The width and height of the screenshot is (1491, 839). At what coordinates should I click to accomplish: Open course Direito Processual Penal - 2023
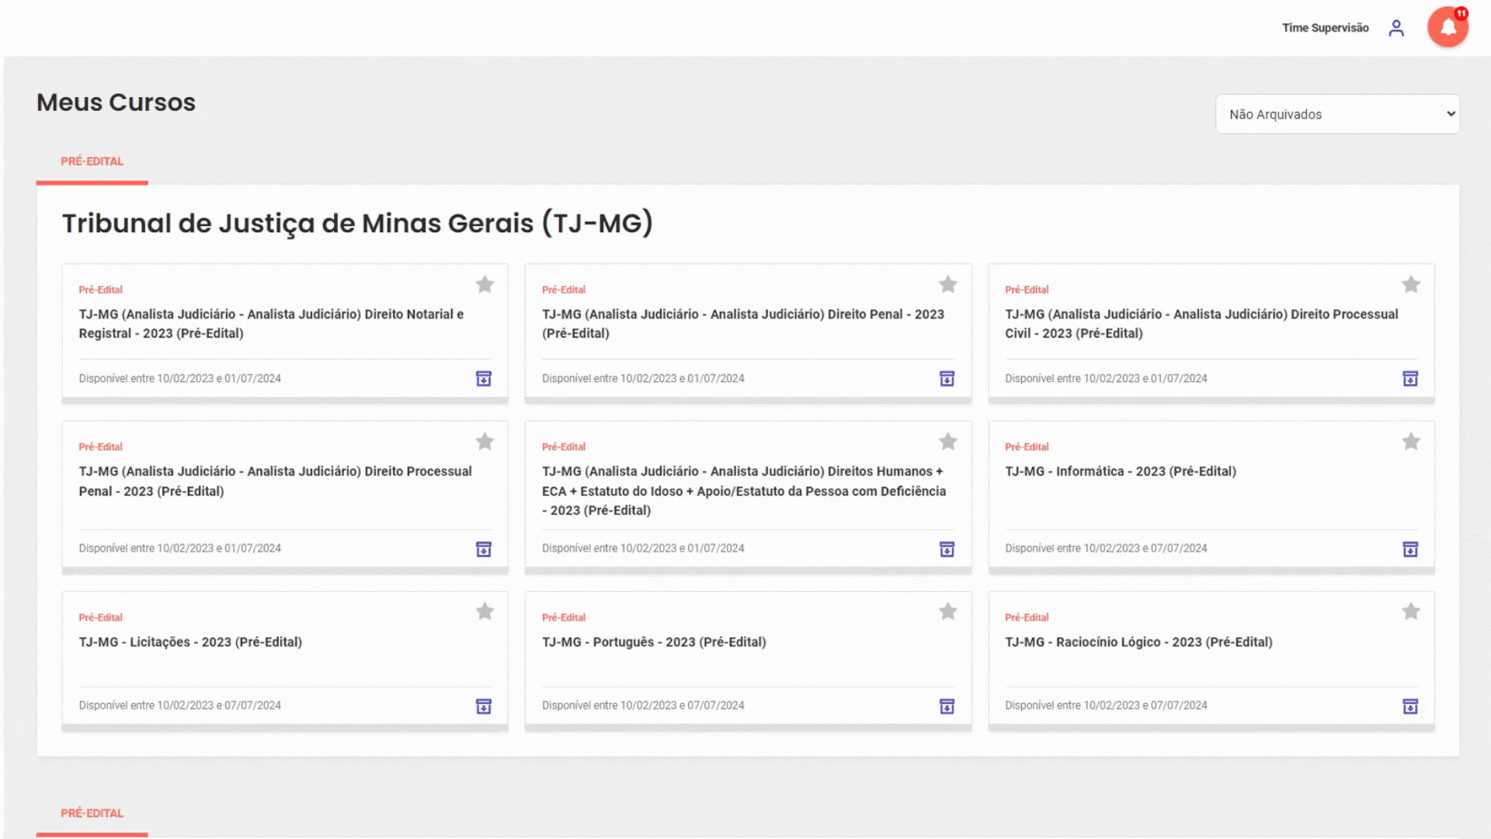275,481
